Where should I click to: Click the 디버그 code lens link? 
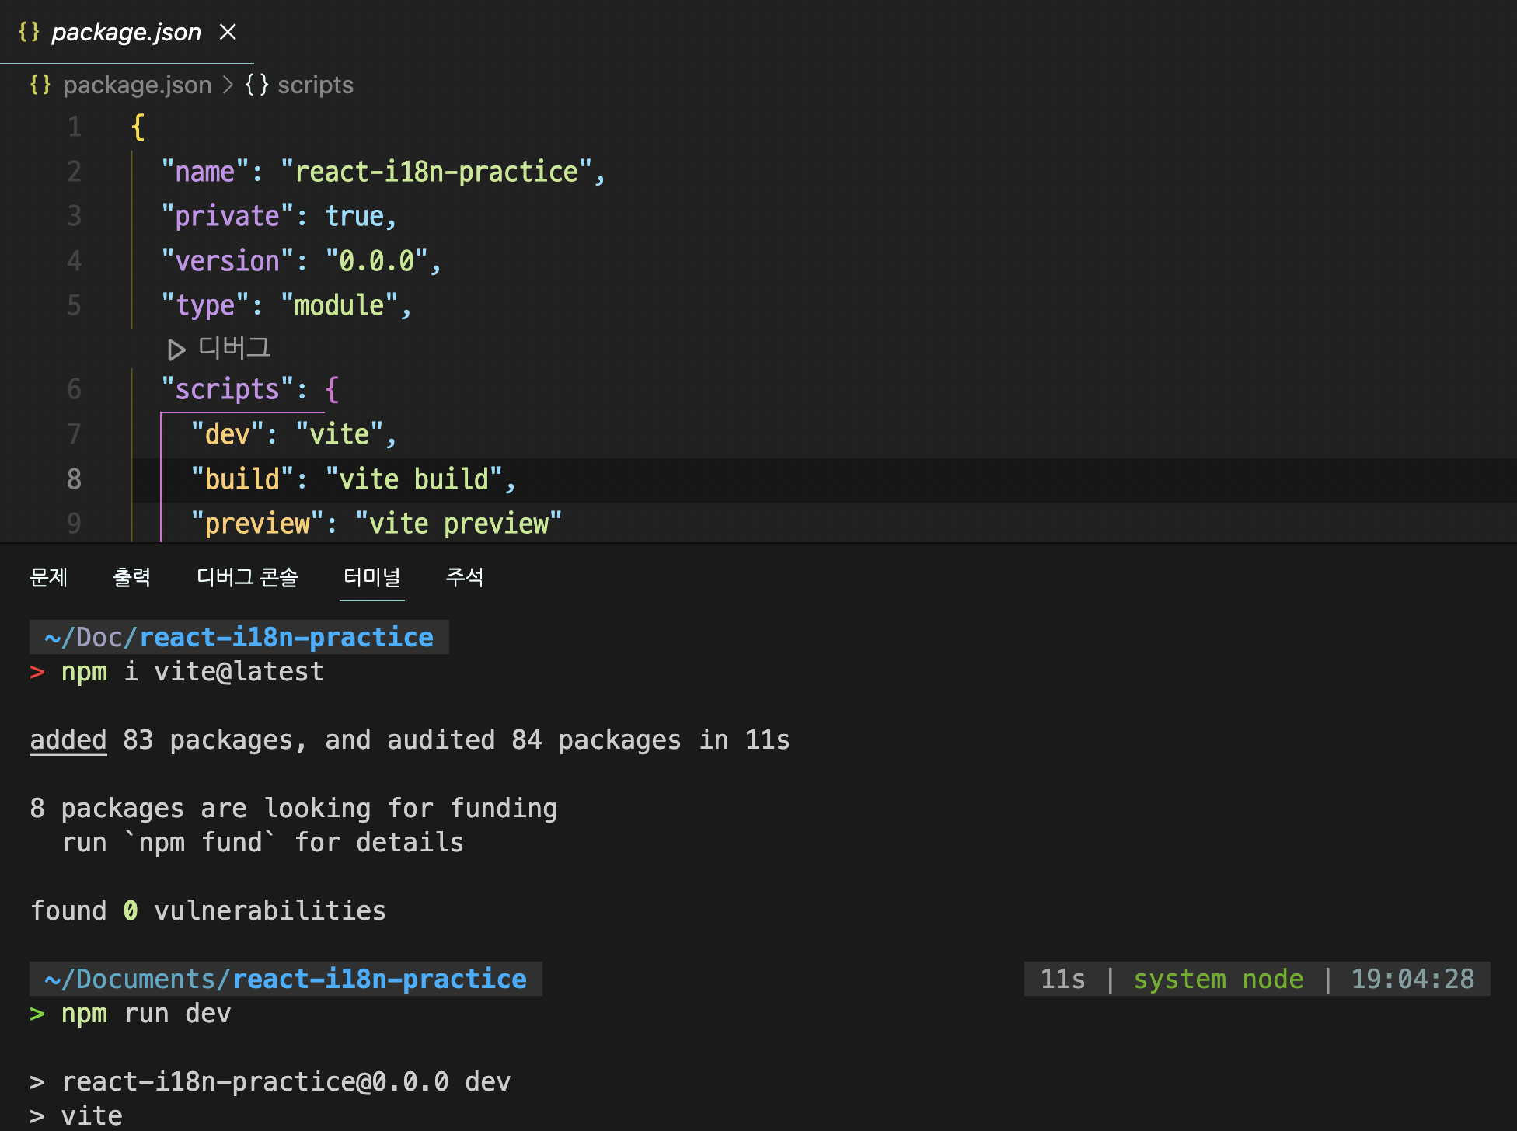pos(234,347)
